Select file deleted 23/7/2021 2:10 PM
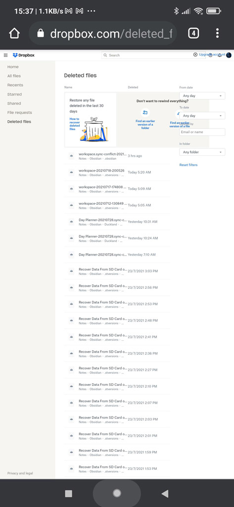Screen dimensions: 234x507 117,386
